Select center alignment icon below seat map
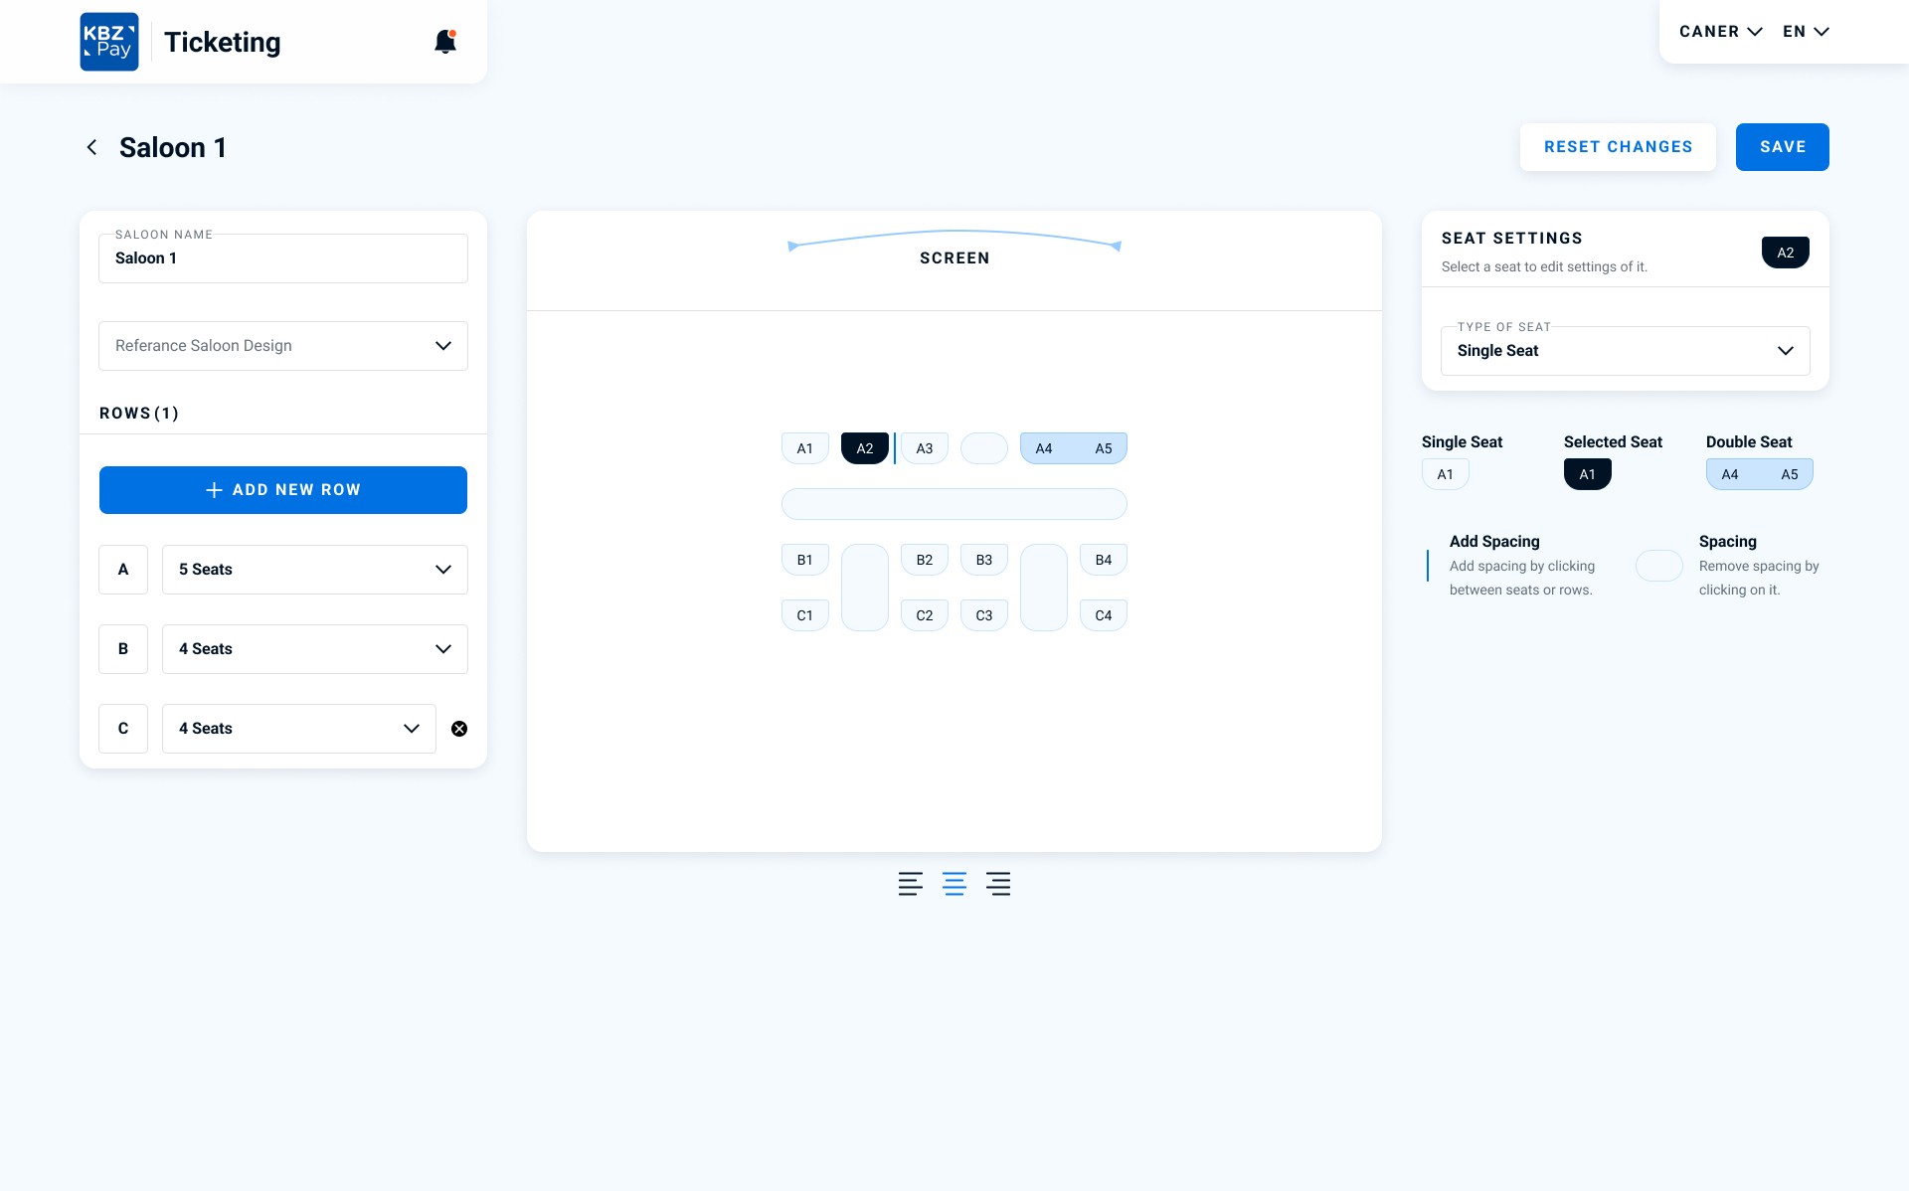The height and width of the screenshot is (1191, 1909). (954, 884)
